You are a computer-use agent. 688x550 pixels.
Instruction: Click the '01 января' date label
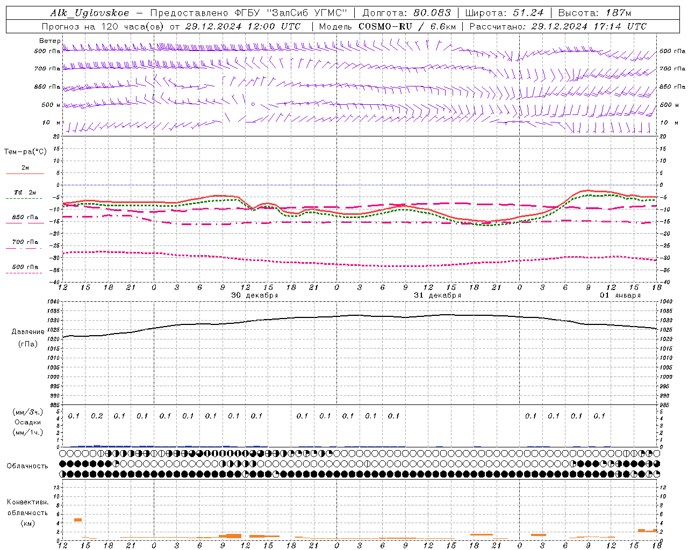(x=620, y=295)
